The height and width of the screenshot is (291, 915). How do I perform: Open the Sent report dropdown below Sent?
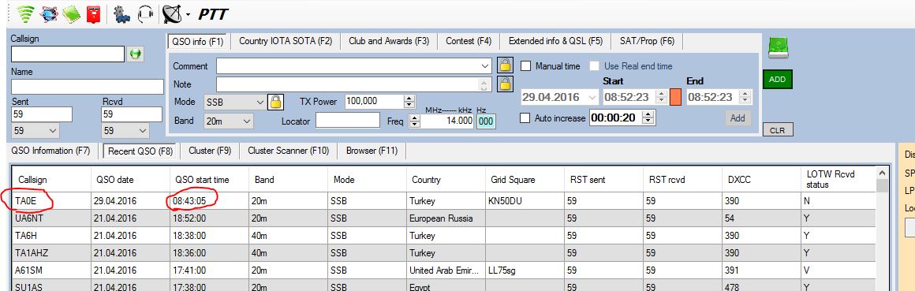pyautogui.click(x=53, y=130)
